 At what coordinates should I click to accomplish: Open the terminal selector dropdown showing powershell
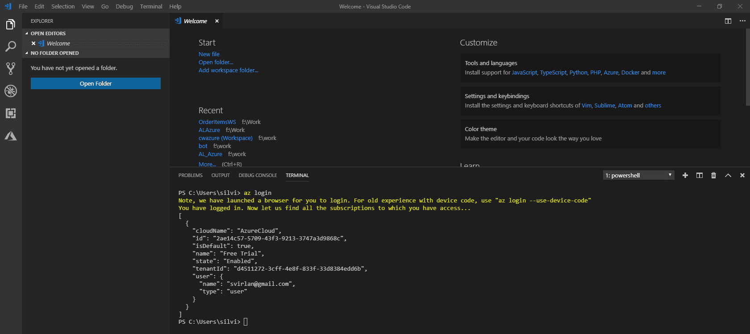pyautogui.click(x=638, y=175)
